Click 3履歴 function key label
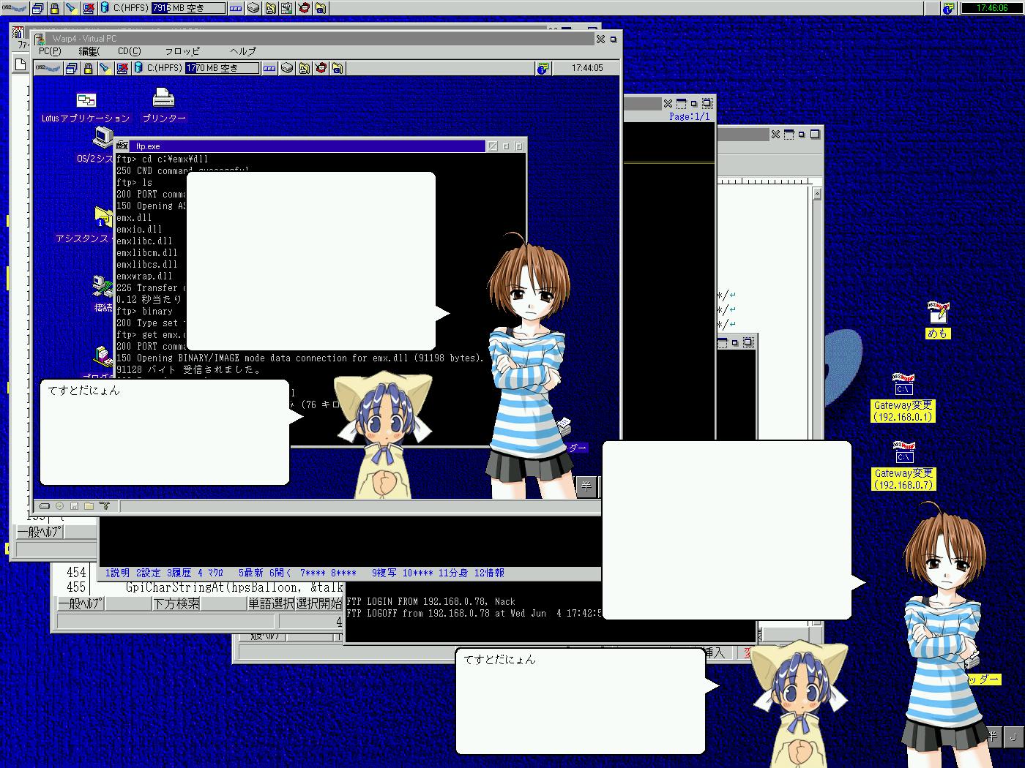The width and height of the screenshot is (1025, 768). point(179,573)
